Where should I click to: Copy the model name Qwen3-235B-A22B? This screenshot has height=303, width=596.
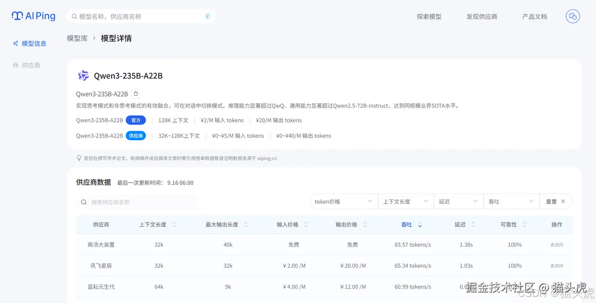tap(135, 94)
